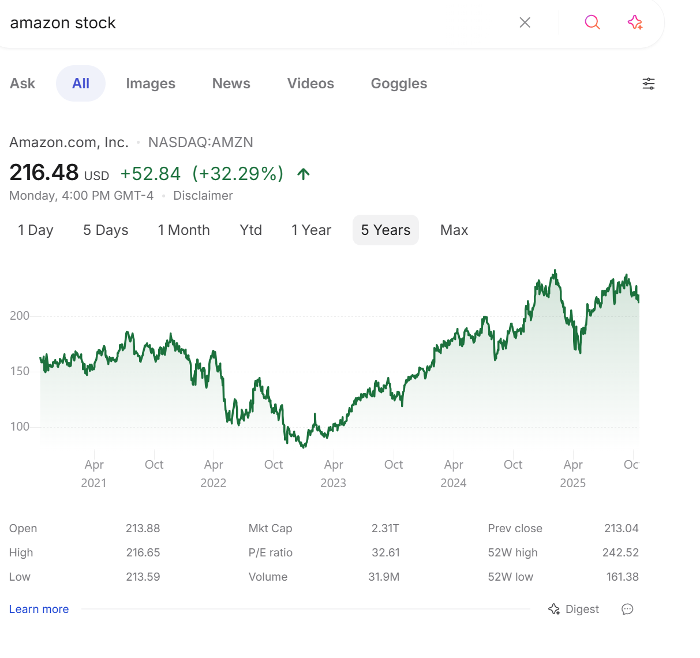The image size is (700, 658).
Task: Click the Apr 2023 x-axis label
Action: point(334,473)
